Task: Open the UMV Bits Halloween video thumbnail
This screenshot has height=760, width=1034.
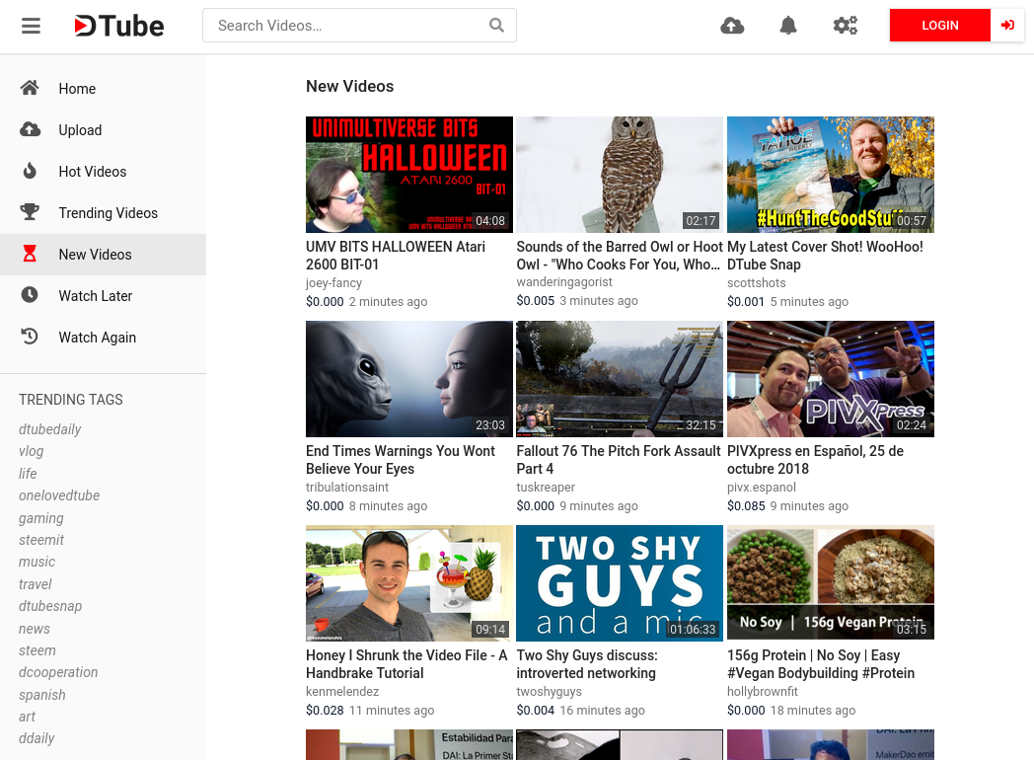Action: click(408, 174)
